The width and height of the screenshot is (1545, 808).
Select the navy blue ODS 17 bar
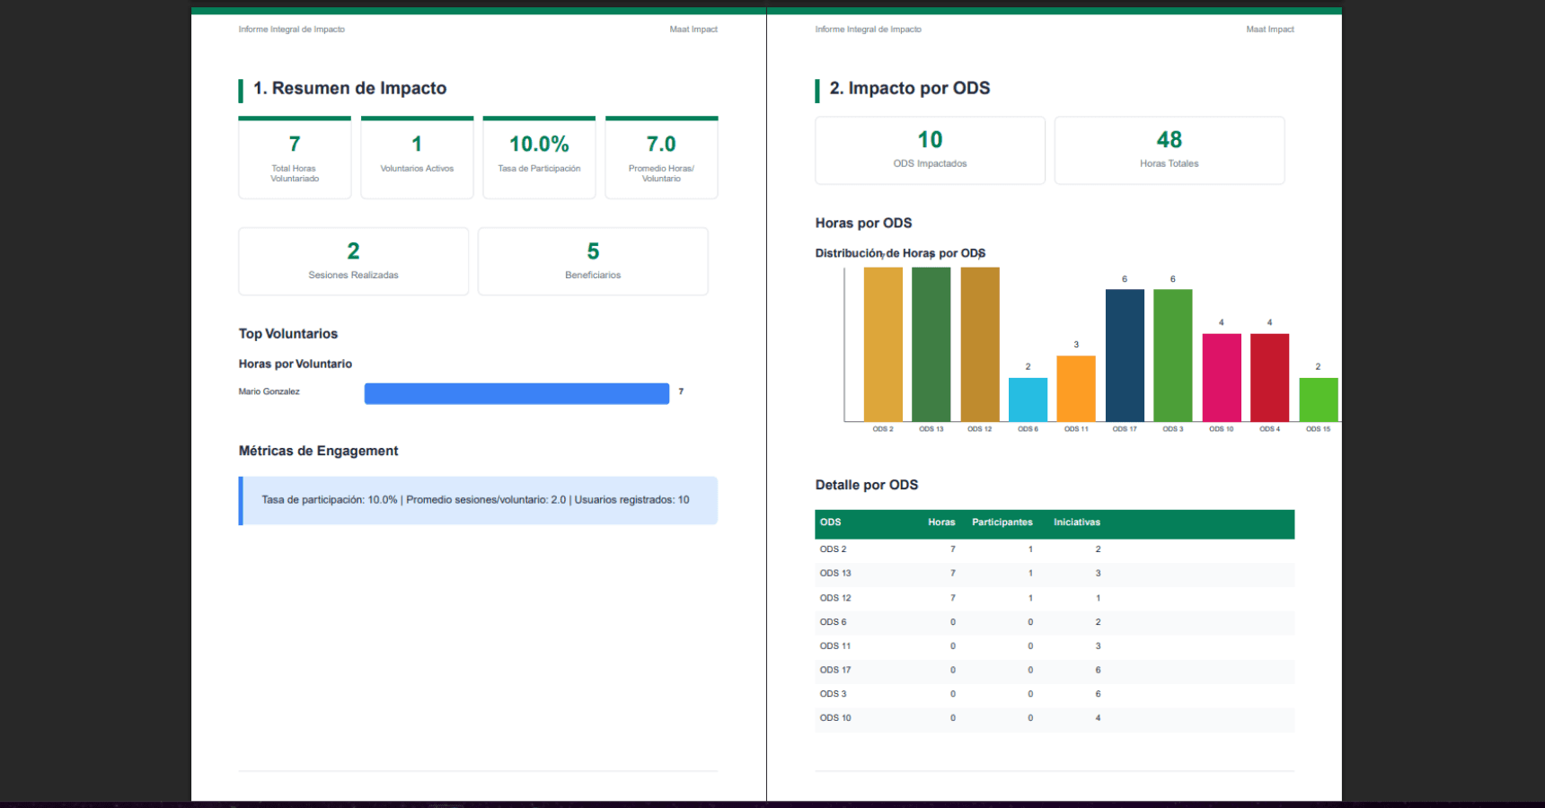pyautogui.click(x=1125, y=356)
